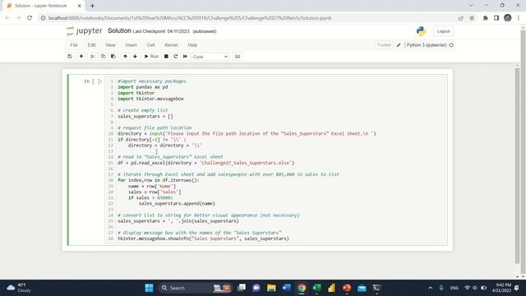
Task: Open the tab search chevron in the title bar
Action: pos(471,6)
